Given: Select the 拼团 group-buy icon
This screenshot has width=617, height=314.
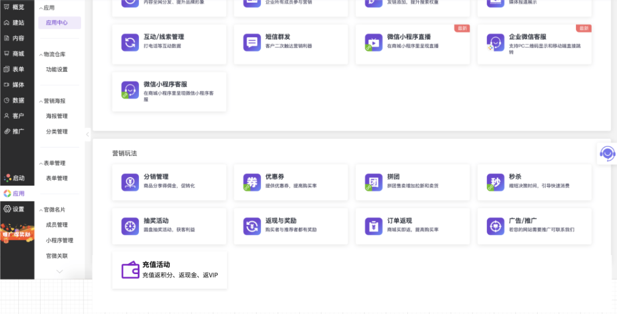Looking at the screenshot, I should pyautogui.click(x=374, y=182).
